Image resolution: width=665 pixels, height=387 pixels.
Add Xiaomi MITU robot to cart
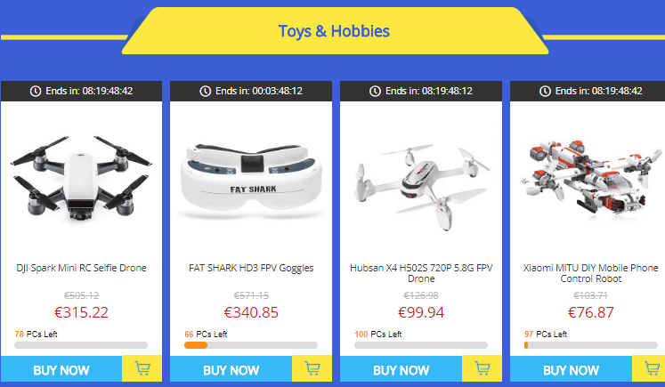(x=649, y=368)
